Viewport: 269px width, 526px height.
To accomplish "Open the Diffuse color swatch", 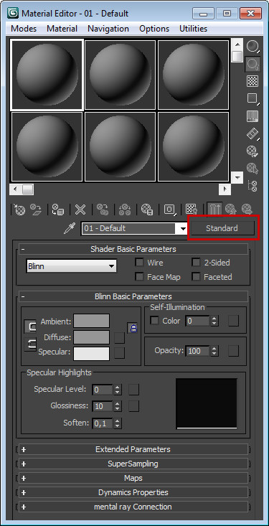I will [92, 337].
